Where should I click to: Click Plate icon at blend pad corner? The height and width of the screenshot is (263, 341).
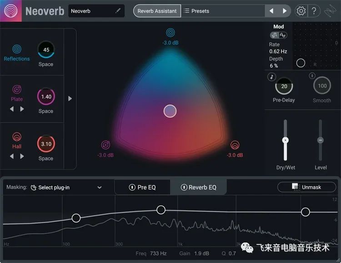tap(105, 145)
